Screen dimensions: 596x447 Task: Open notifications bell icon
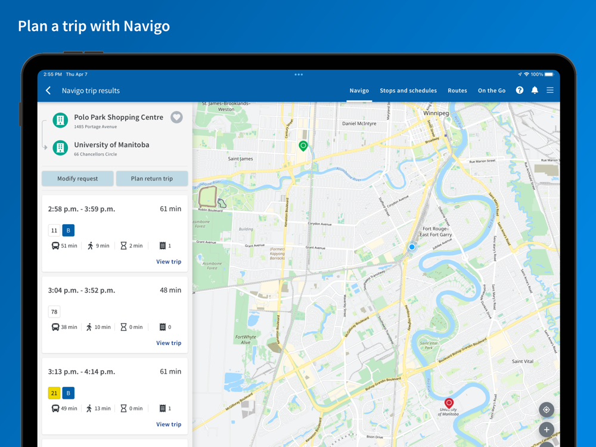coord(535,90)
